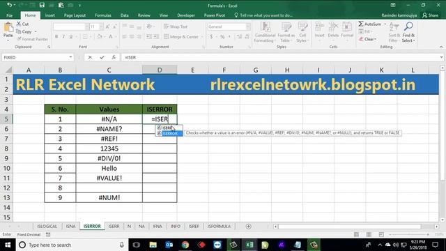Click row 8 header

click(6, 149)
